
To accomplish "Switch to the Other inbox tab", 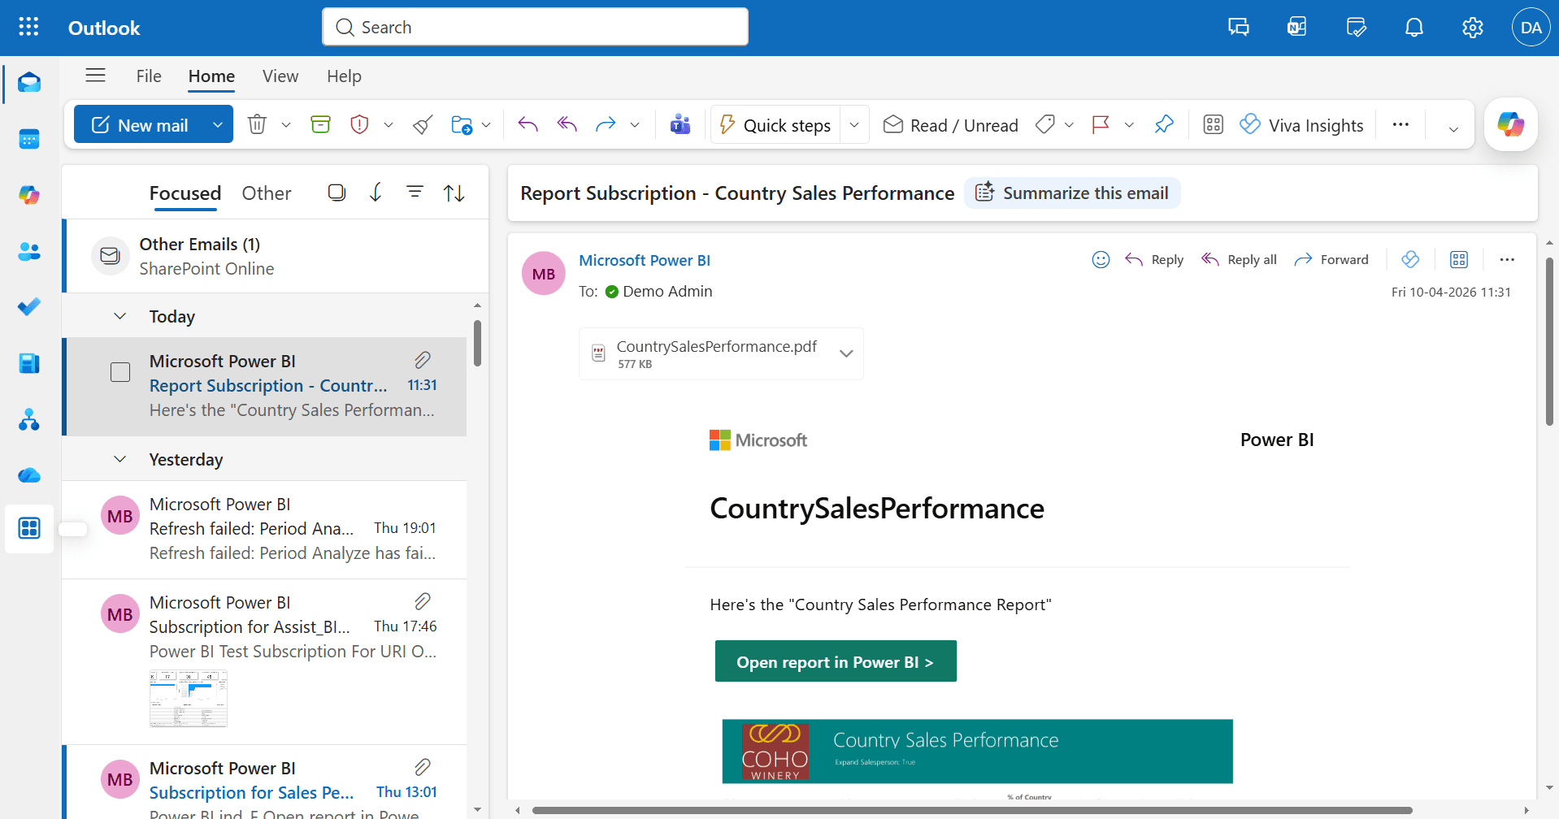I will point(266,193).
